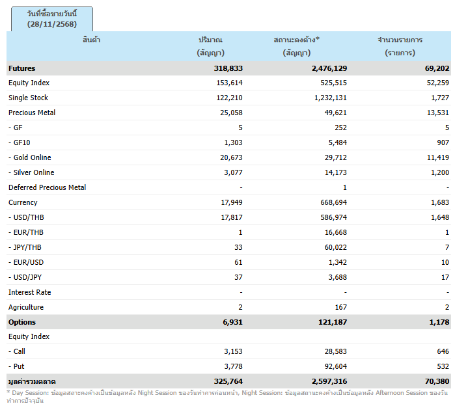Click the สินค้า column header

(91, 40)
